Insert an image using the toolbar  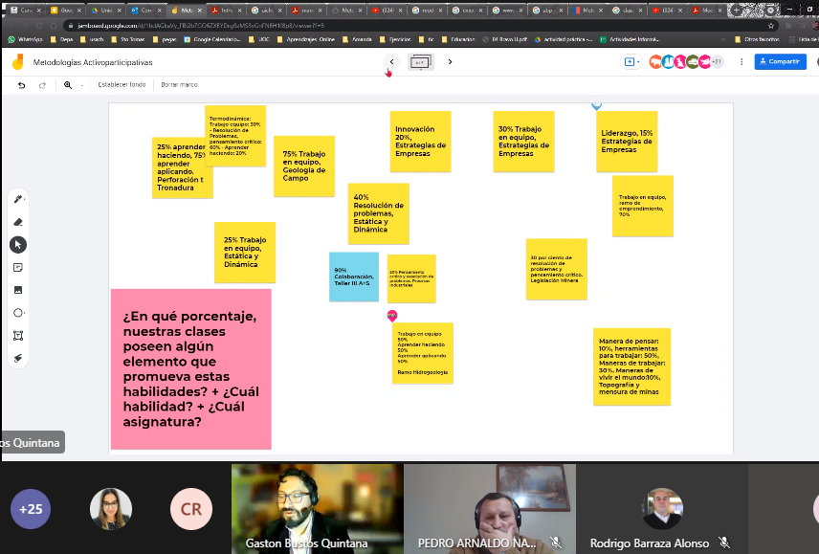coord(18,290)
